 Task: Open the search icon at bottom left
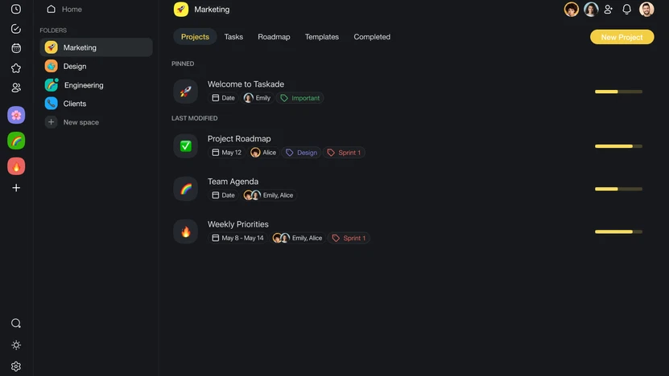point(16,323)
